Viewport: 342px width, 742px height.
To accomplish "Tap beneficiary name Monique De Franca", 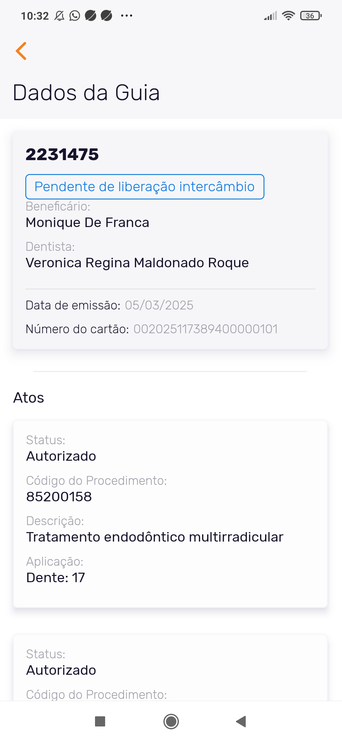I will pyautogui.click(x=87, y=222).
